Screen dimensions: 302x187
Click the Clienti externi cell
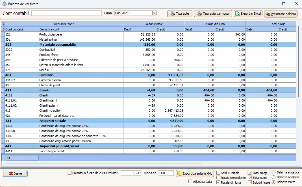click(81, 105)
